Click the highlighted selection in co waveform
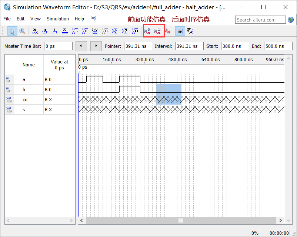This screenshot has width=297, height=237. pyautogui.click(x=169, y=99)
